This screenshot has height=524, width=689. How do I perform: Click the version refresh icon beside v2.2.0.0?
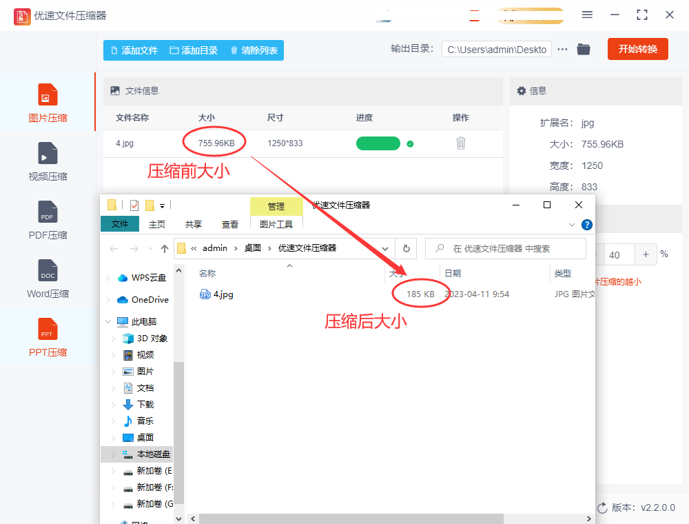(x=602, y=507)
